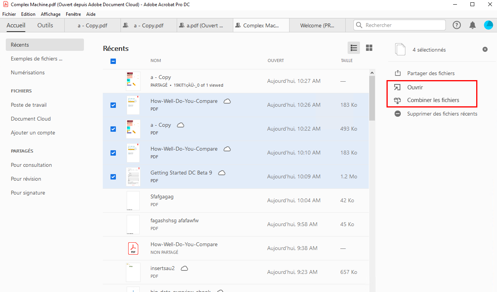Click the file name fagashshsg afafawfw
The height and width of the screenshot is (292, 497).
coord(174,220)
